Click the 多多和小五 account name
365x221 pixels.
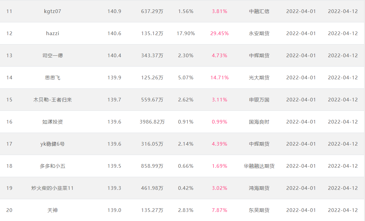click(52, 166)
